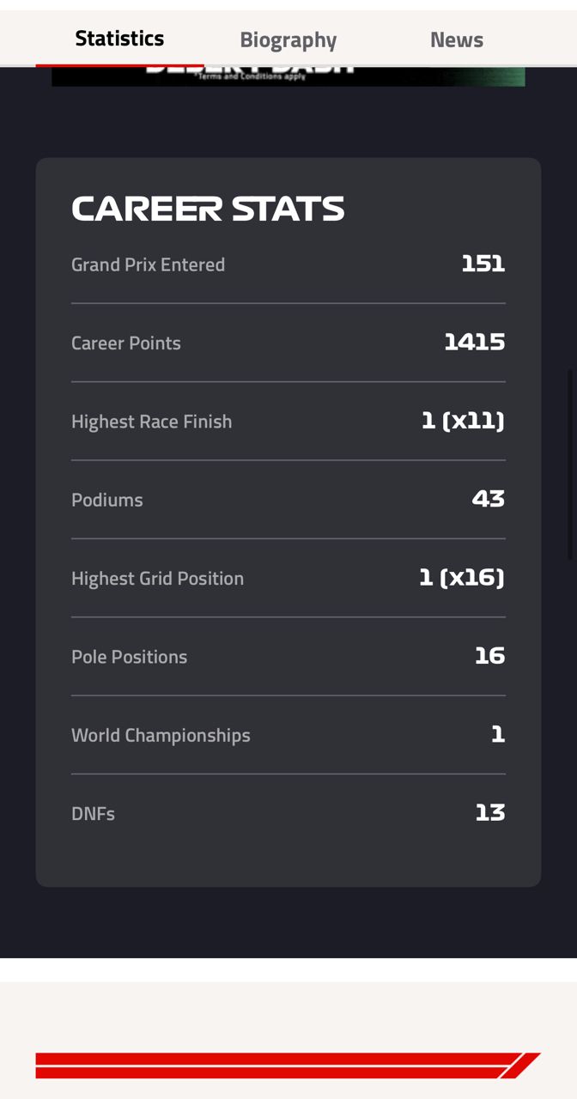Tap the Highest Grid Position label

tap(157, 579)
